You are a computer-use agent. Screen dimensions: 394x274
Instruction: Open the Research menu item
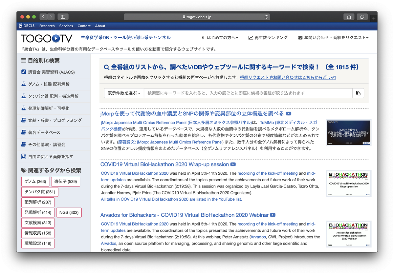click(47, 26)
